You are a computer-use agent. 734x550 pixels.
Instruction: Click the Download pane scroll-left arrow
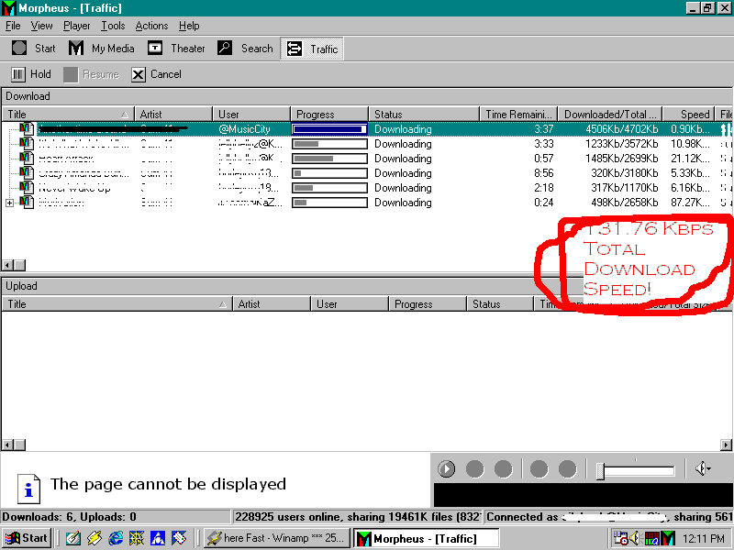(x=7, y=265)
